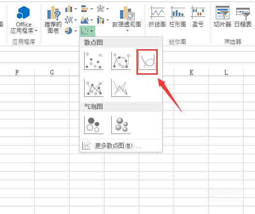Insert Column sparkline (柱形图)
Viewport: 255px width, 214px height.
(178, 16)
